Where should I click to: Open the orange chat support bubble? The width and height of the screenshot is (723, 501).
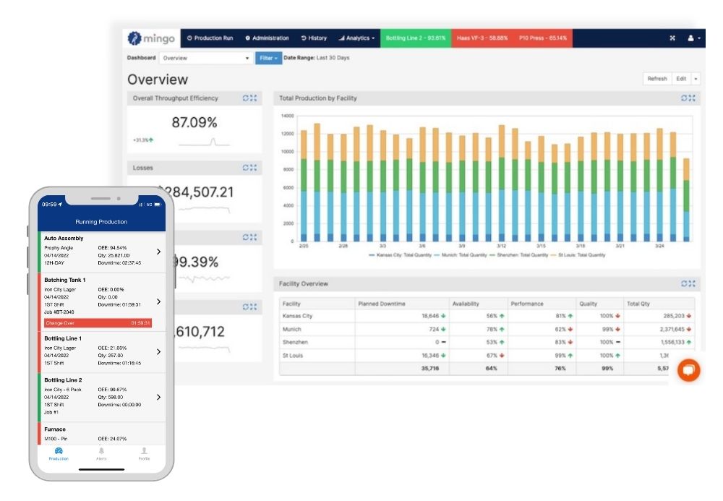click(689, 369)
